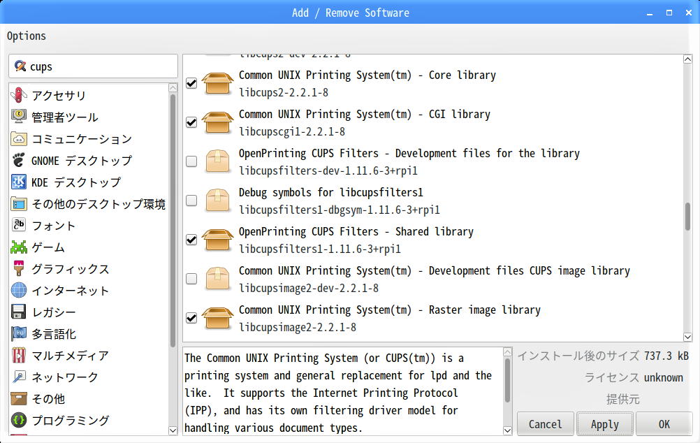The height and width of the screenshot is (443, 700).
Task: Open the グラフィックス category paintbrush icon
Action: [x=19, y=268]
